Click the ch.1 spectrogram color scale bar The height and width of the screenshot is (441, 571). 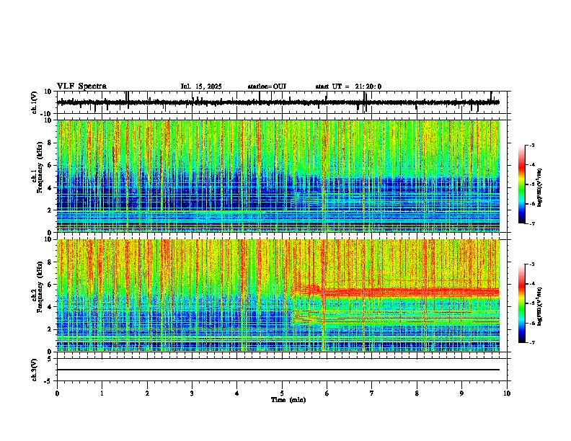point(521,184)
